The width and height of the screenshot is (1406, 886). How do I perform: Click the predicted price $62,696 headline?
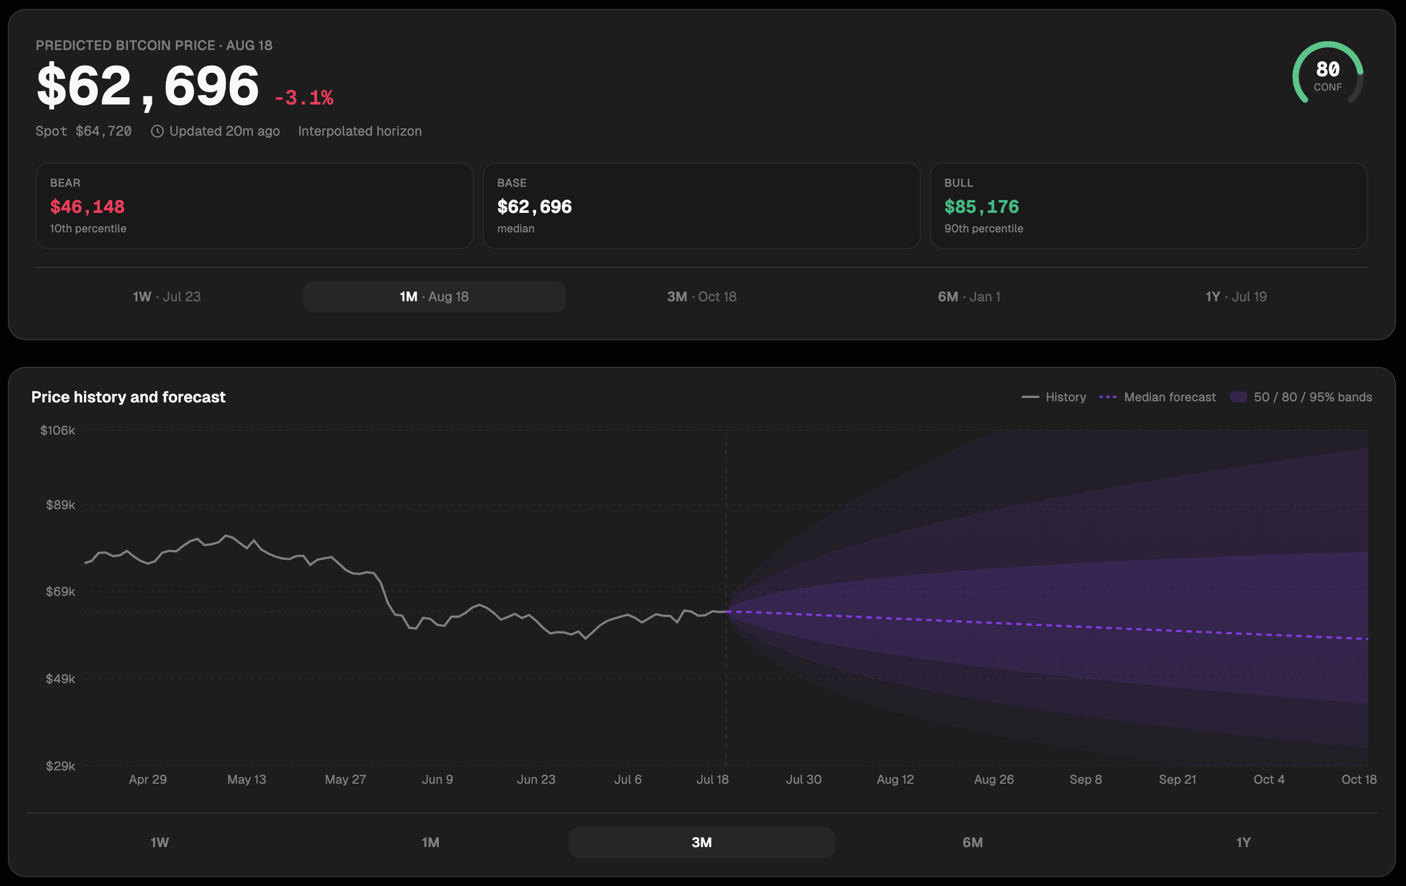pyautogui.click(x=148, y=86)
